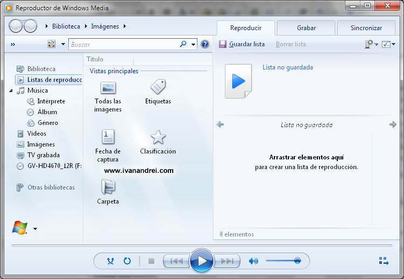Click the Forward navigation arrow button
The width and height of the screenshot is (404, 279).
(x=31, y=26)
